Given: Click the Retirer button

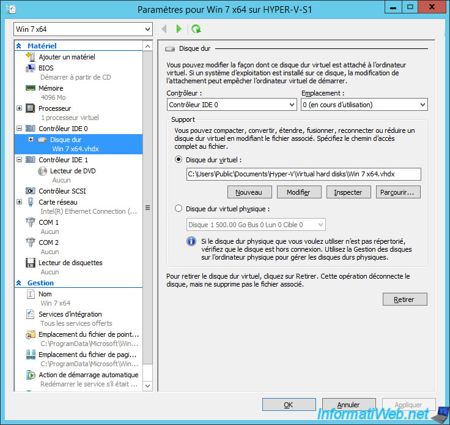Looking at the screenshot, I should pyautogui.click(x=405, y=299).
